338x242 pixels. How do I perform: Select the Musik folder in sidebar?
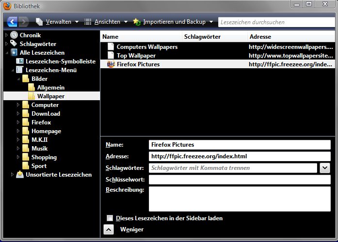[x=39, y=149]
